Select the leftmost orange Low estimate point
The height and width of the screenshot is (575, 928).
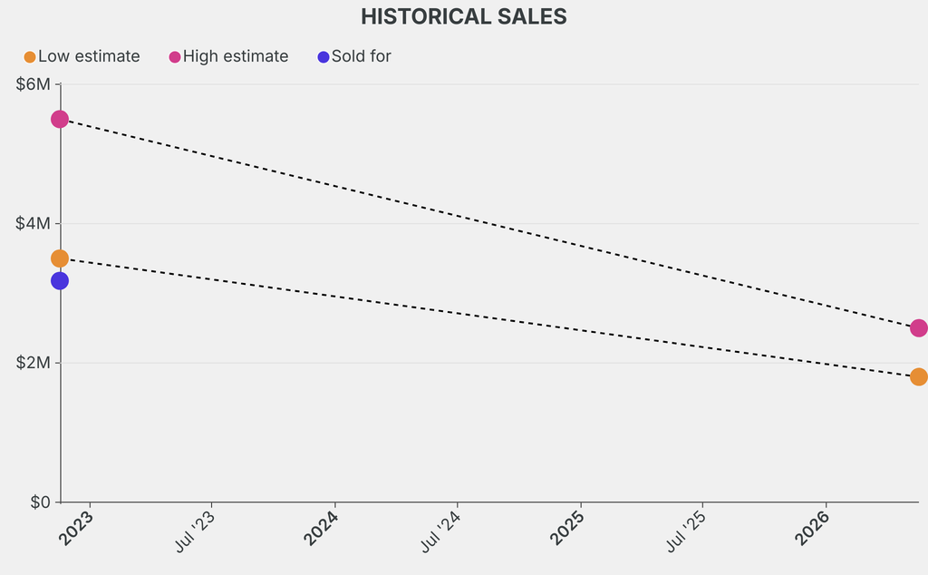tap(60, 258)
